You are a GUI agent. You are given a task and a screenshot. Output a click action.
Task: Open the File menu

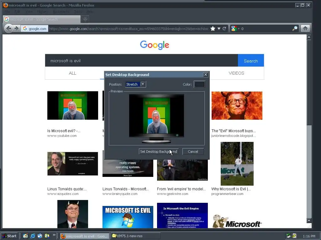coord(7,12)
